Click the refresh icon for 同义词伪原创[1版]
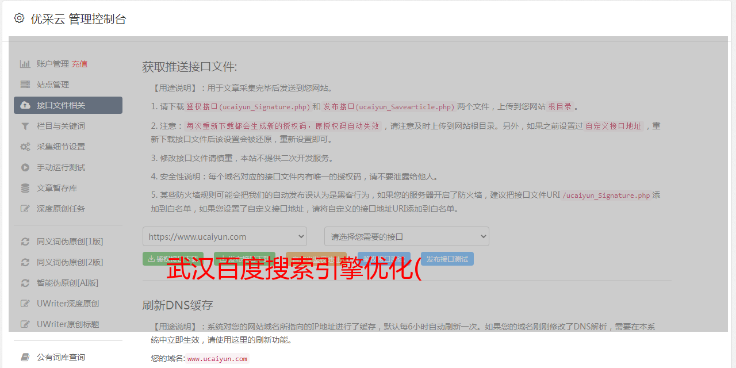 tap(25, 241)
